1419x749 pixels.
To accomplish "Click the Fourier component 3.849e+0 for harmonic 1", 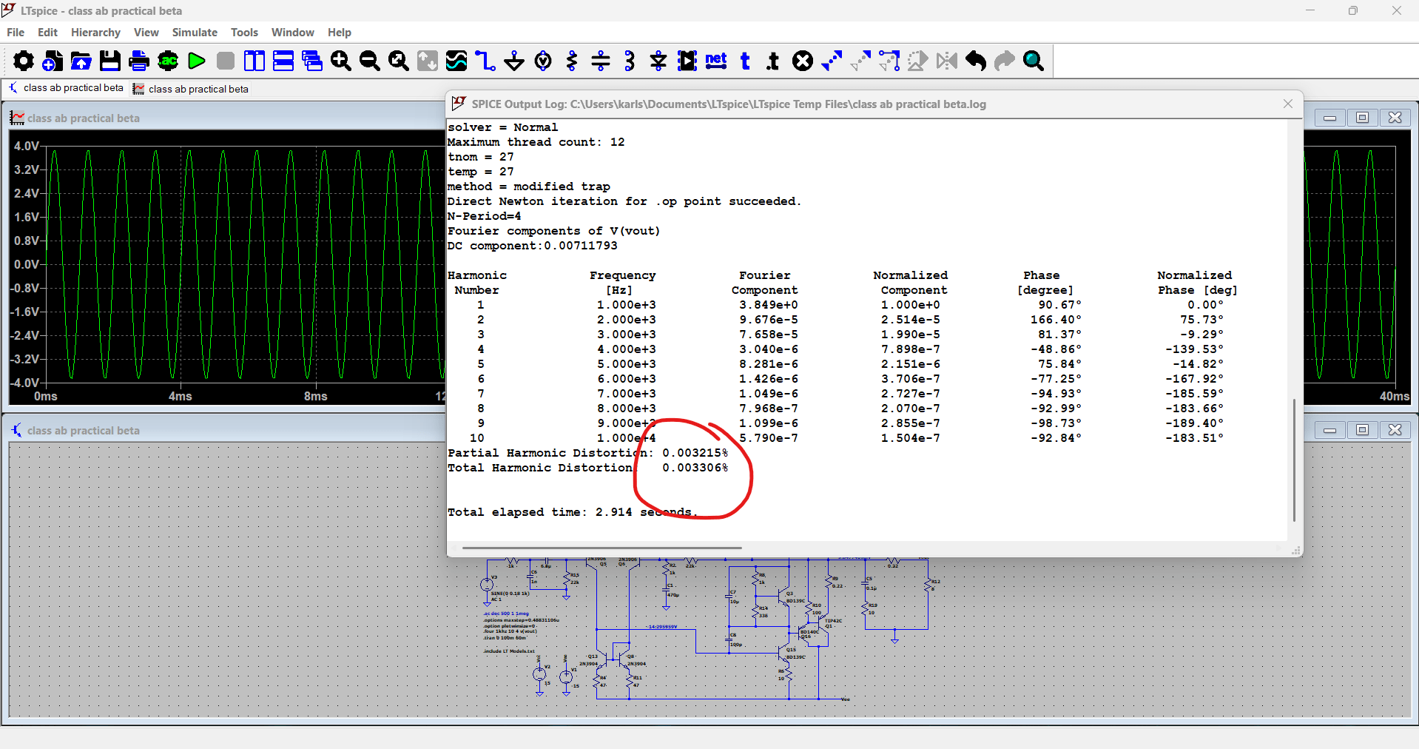I will [769, 305].
